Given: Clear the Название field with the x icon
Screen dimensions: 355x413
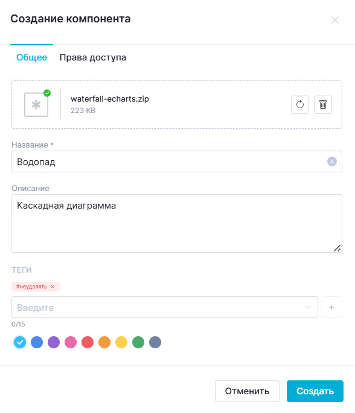Looking at the screenshot, I should (x=332, y=161).
